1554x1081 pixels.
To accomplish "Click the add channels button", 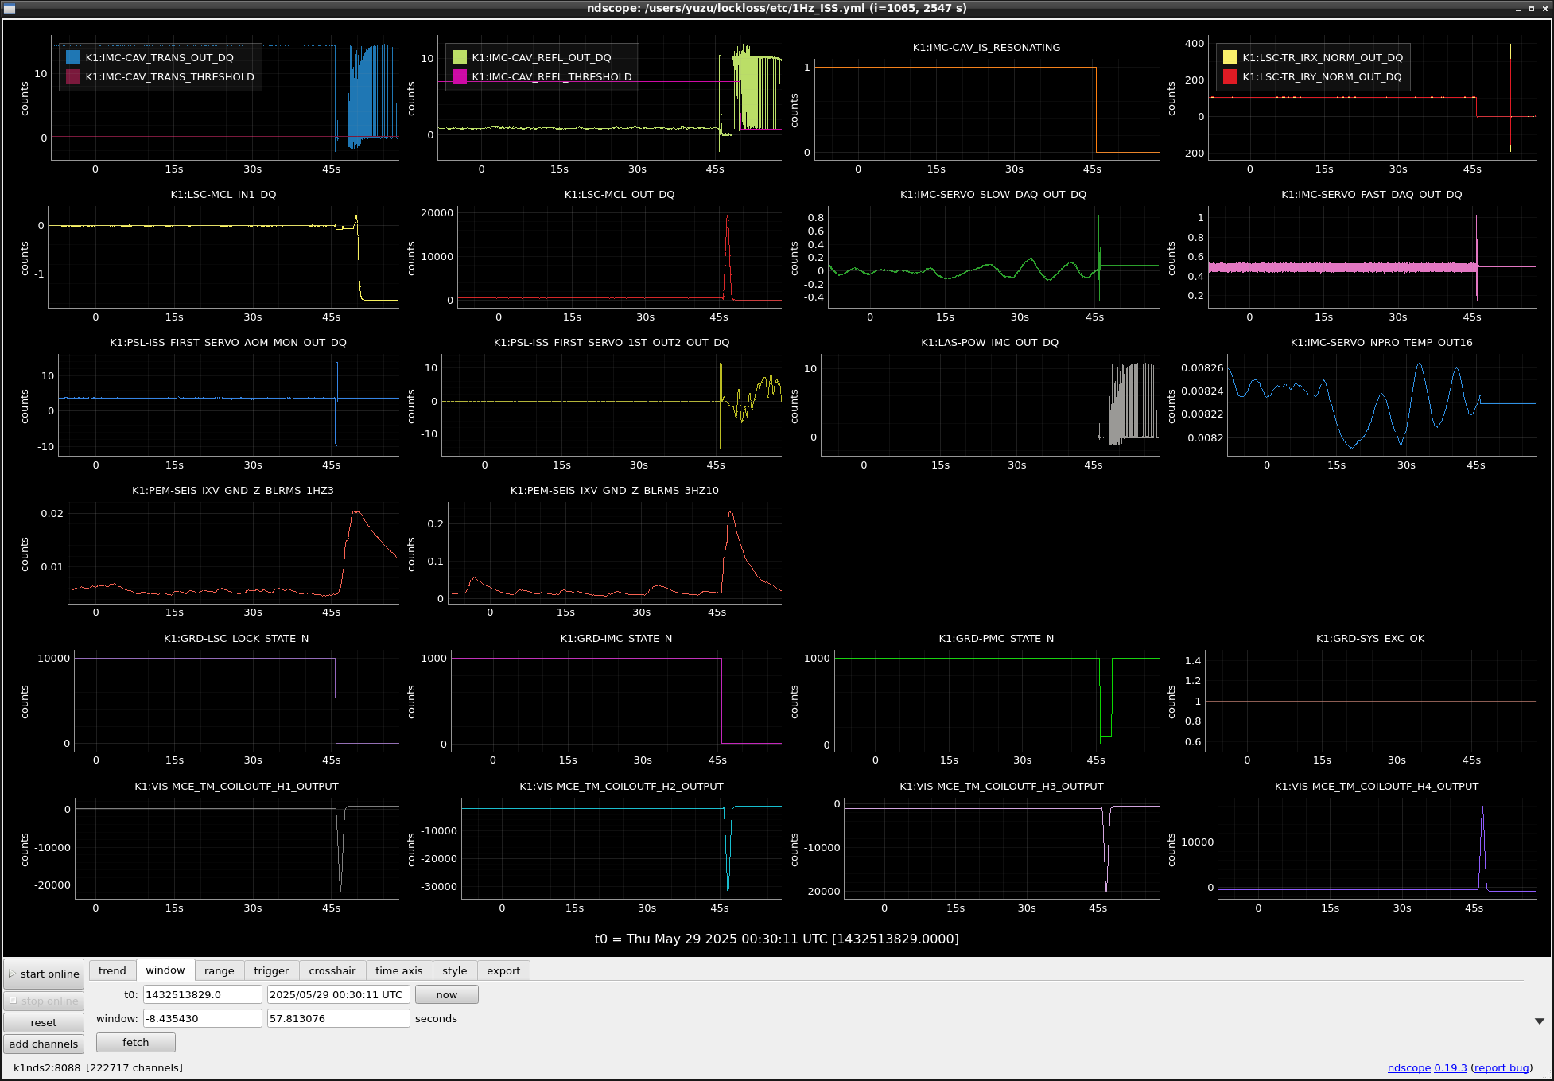I will [x=44, y=1044].
